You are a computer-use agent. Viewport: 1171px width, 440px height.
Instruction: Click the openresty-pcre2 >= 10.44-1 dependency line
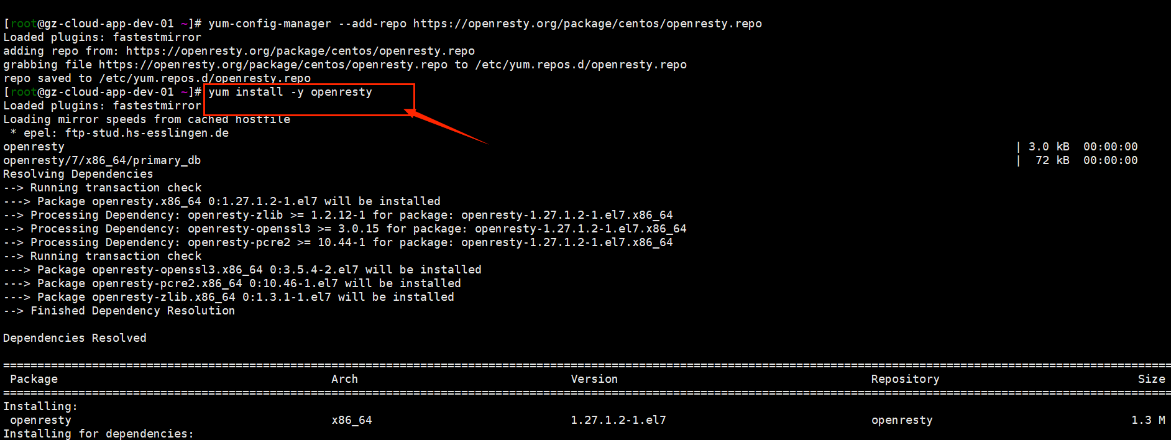pos(338,242)
